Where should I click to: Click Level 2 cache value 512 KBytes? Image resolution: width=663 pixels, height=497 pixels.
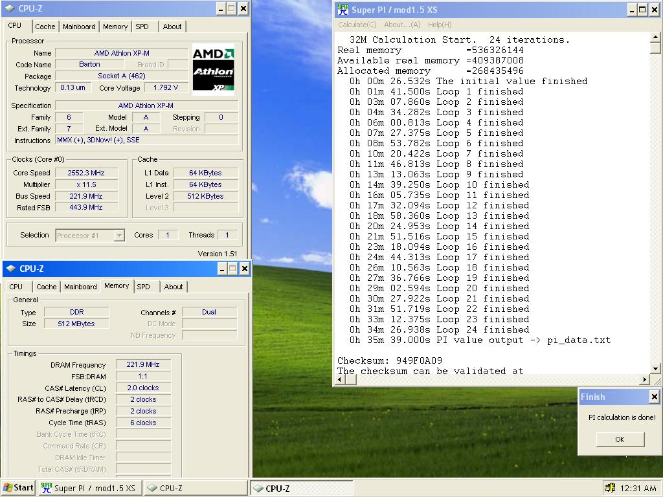[205, 196]
